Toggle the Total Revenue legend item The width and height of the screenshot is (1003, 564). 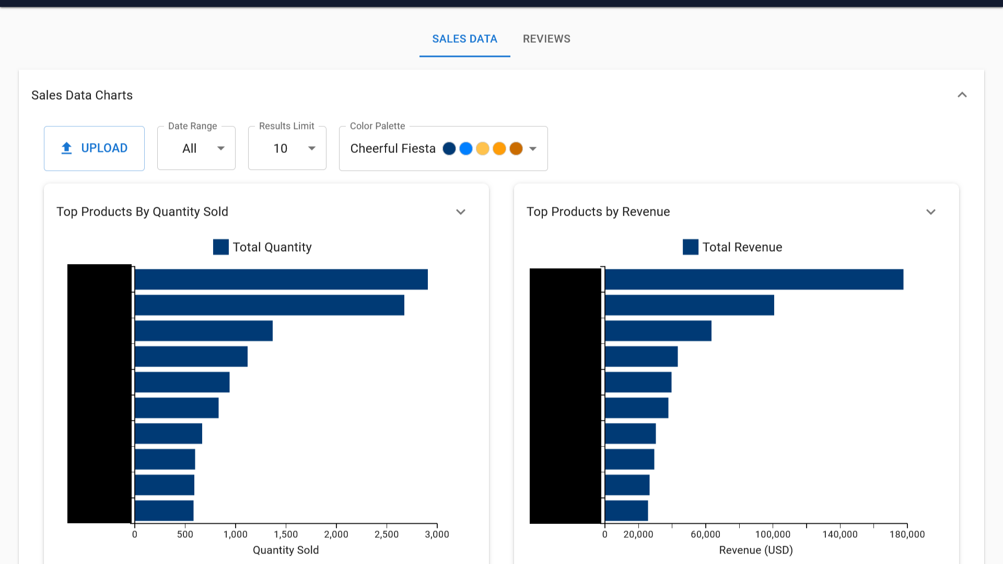[732, 247]
